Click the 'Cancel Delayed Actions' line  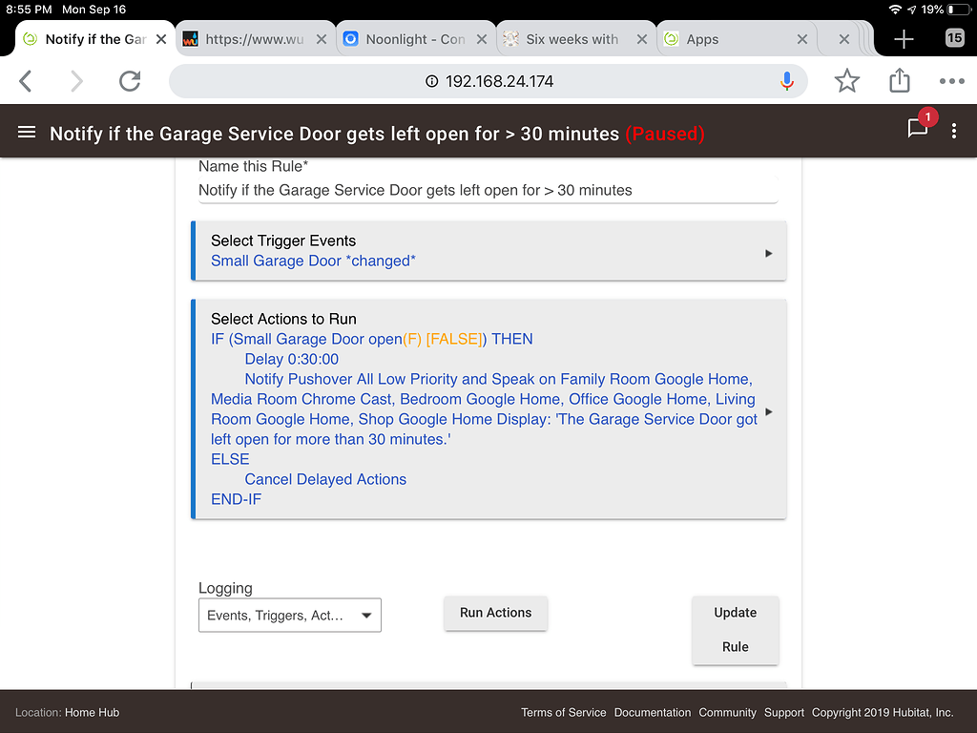click(x=325, y=479)
